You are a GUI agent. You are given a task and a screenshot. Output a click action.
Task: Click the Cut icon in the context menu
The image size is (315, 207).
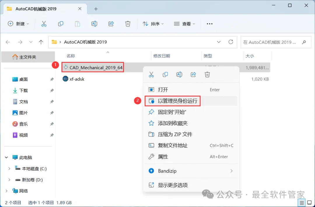[151, 75]
